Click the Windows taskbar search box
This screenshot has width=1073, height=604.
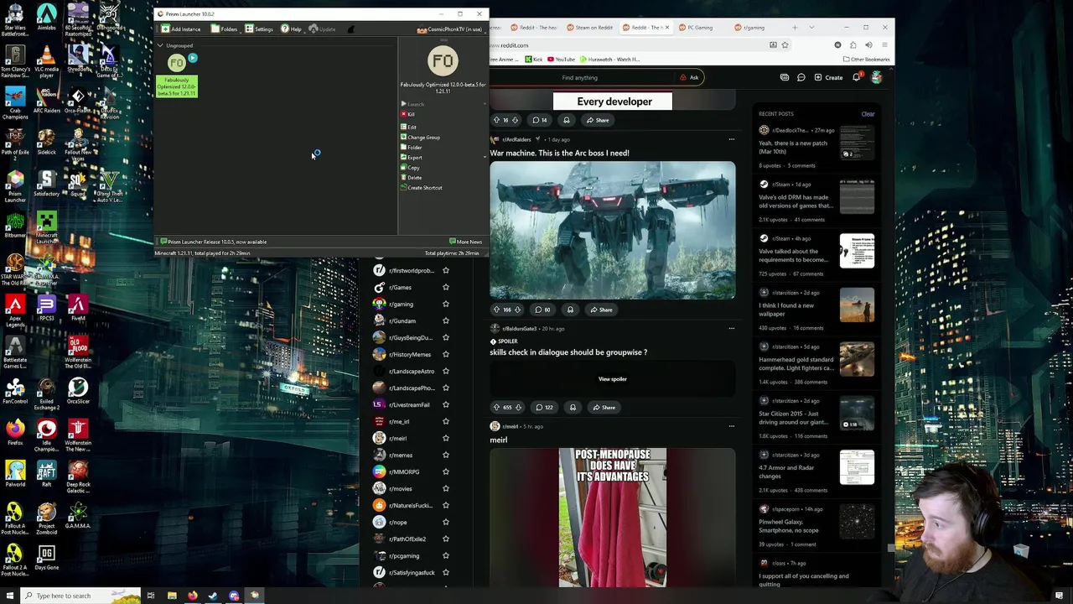coord(81,596)
